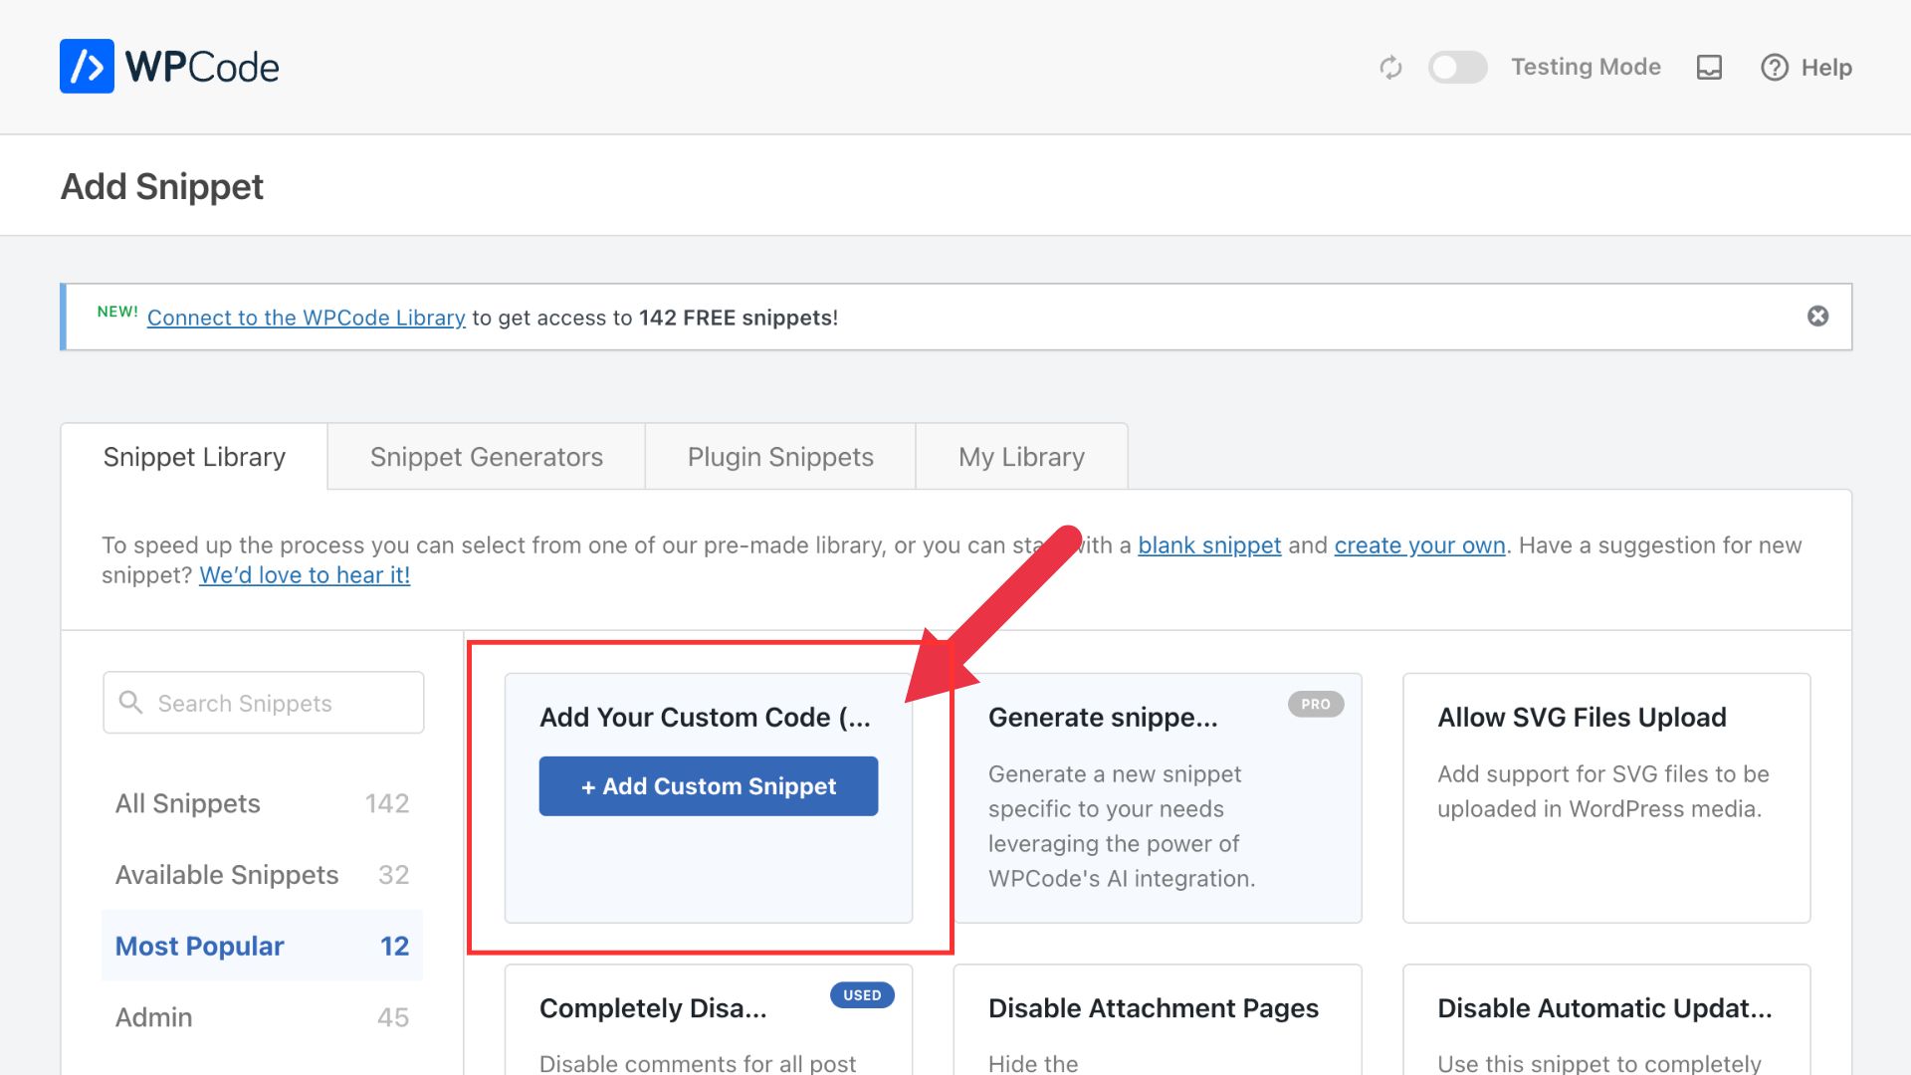
Task: Open the Allow SVG Files Upload card
Action: click(1606, 798)
